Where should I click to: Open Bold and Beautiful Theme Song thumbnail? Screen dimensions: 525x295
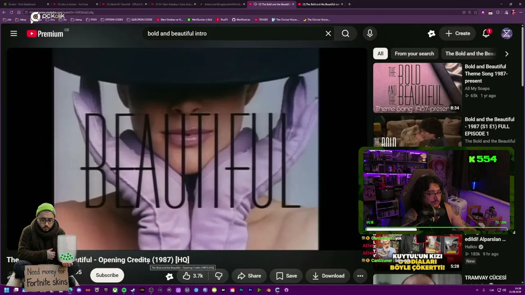pyautogui.click(x=417, y=88)
